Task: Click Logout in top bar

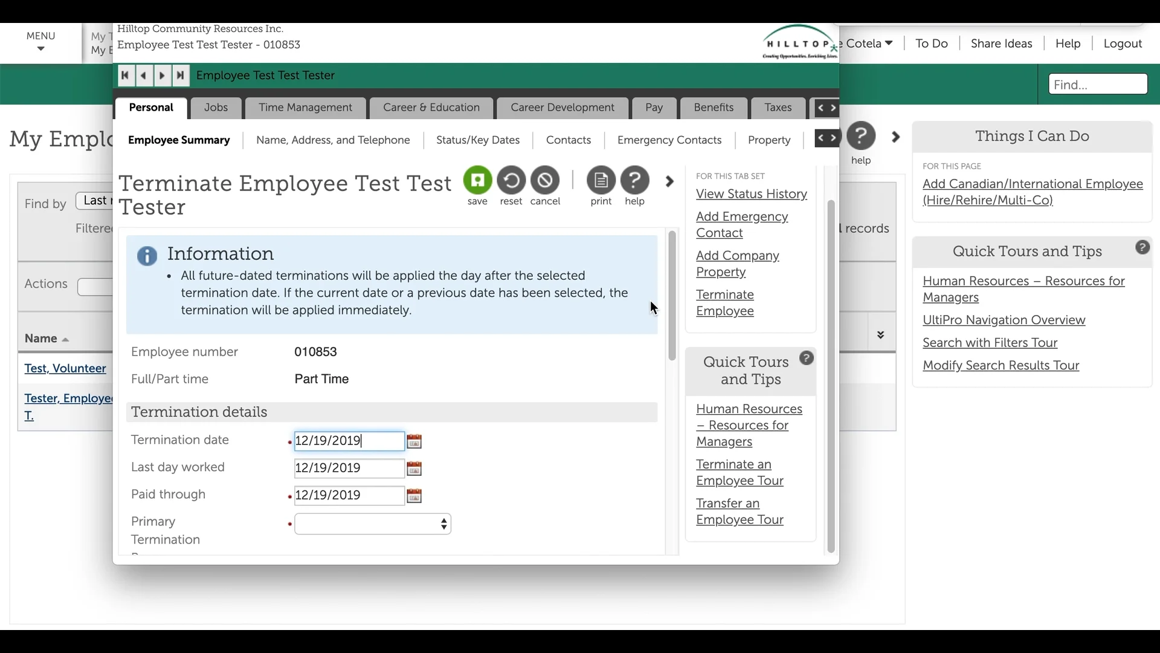Action: pyautogui.click(x=1123, y=44)
